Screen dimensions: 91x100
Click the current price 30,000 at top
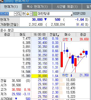tap(37, 19)
